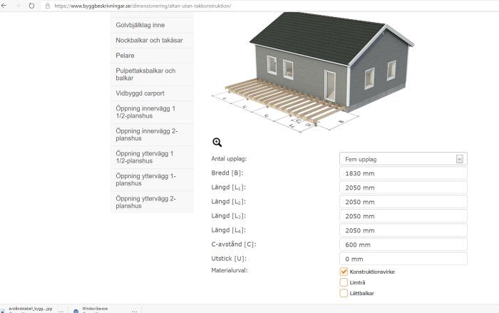
Task: Go to Pulpettaksbalkar och balkar
Action: (152, 75)
